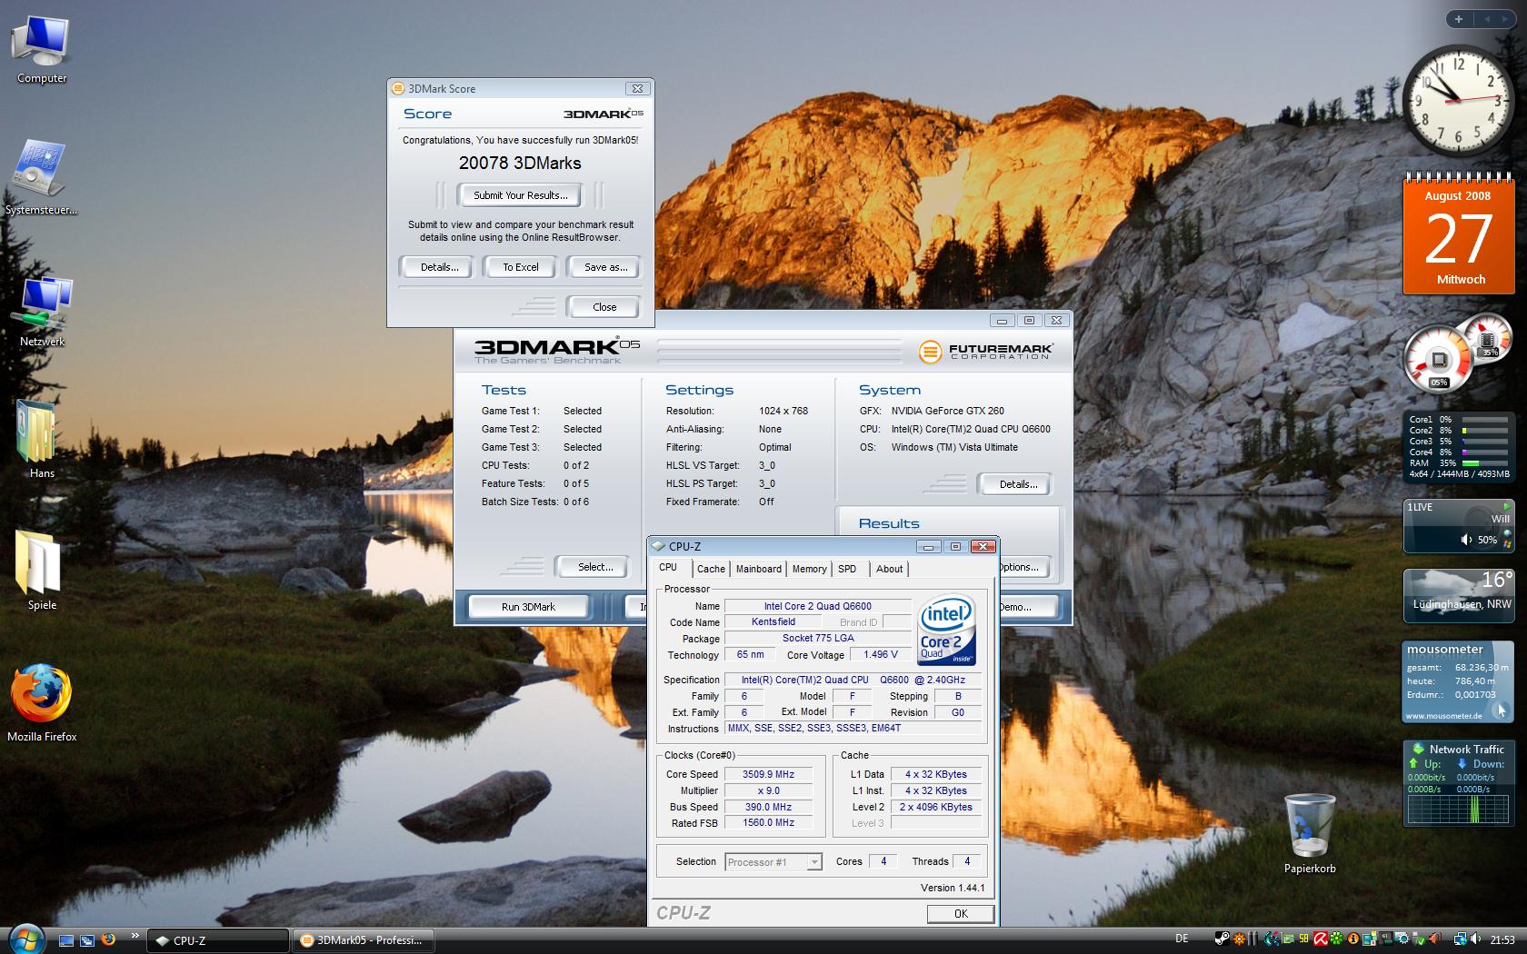Click the Switch Between Windows quick launch icon

pyautogui.click(x=87, y=940)
